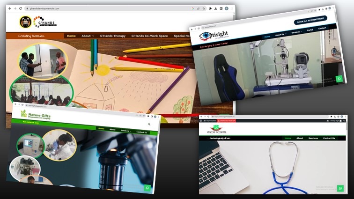Click the Vigor Hospital address bar

[x=270, y=117]
